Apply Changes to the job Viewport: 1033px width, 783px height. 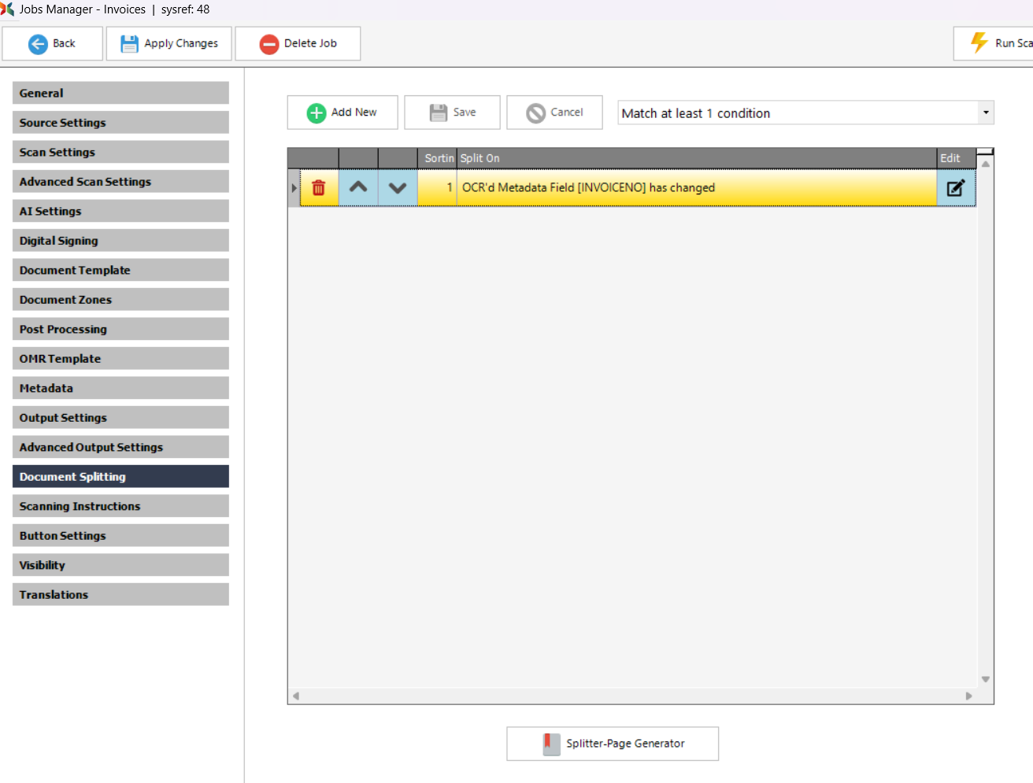(169, 44)
